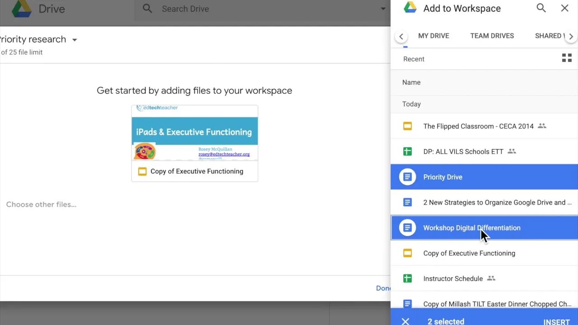Open Search Drive options dropdown arrow
The width and height of the screenshot is (578, 325).
point(383,9)
